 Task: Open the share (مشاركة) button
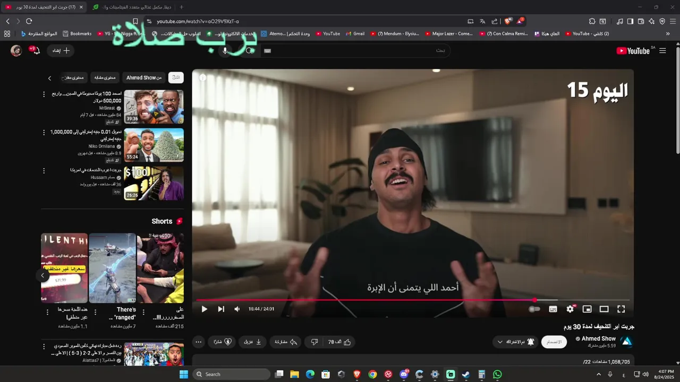(x=286, y=342)
